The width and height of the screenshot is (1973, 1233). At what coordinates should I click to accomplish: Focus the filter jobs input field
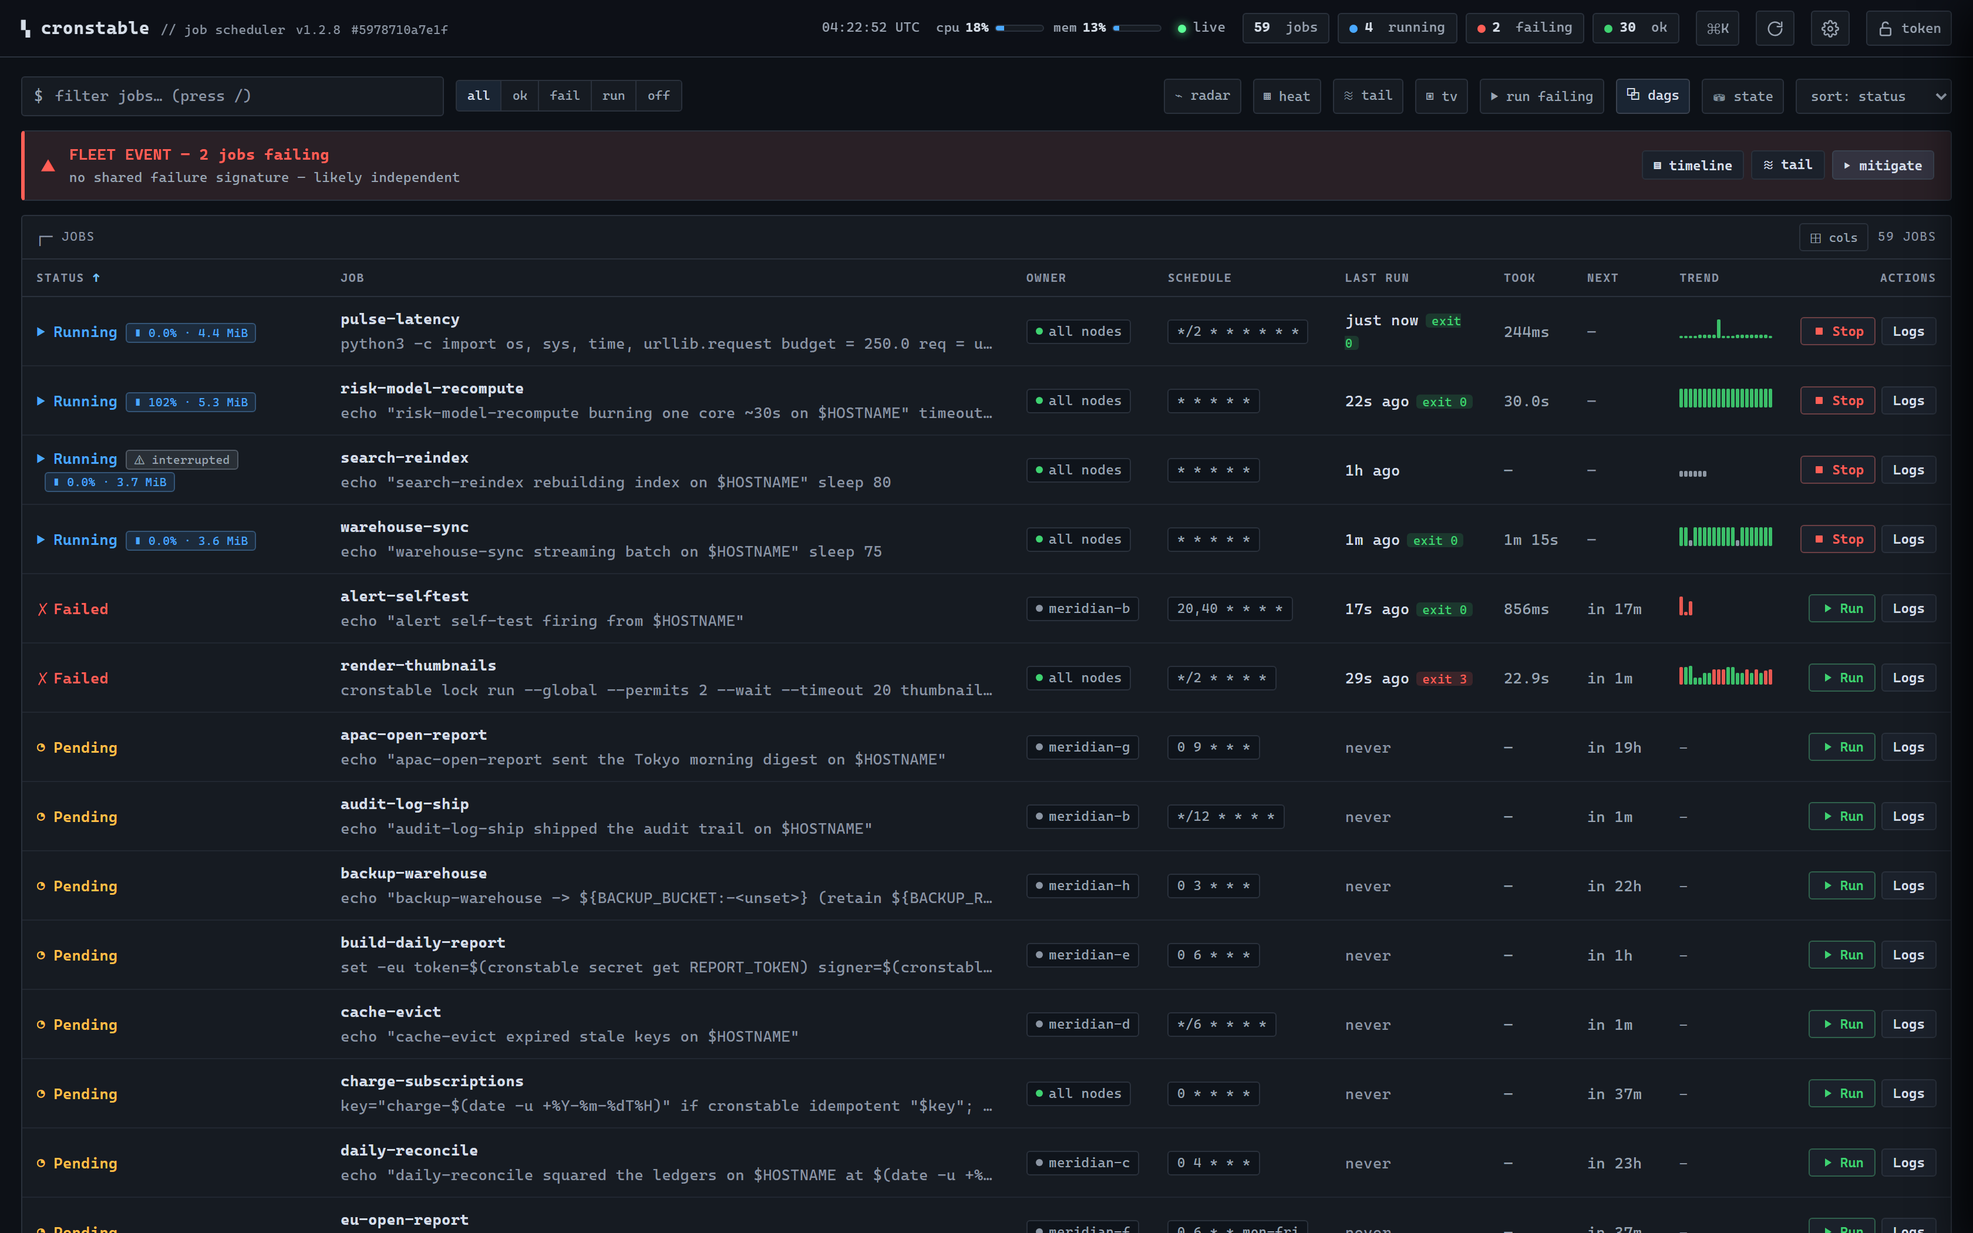233,96
